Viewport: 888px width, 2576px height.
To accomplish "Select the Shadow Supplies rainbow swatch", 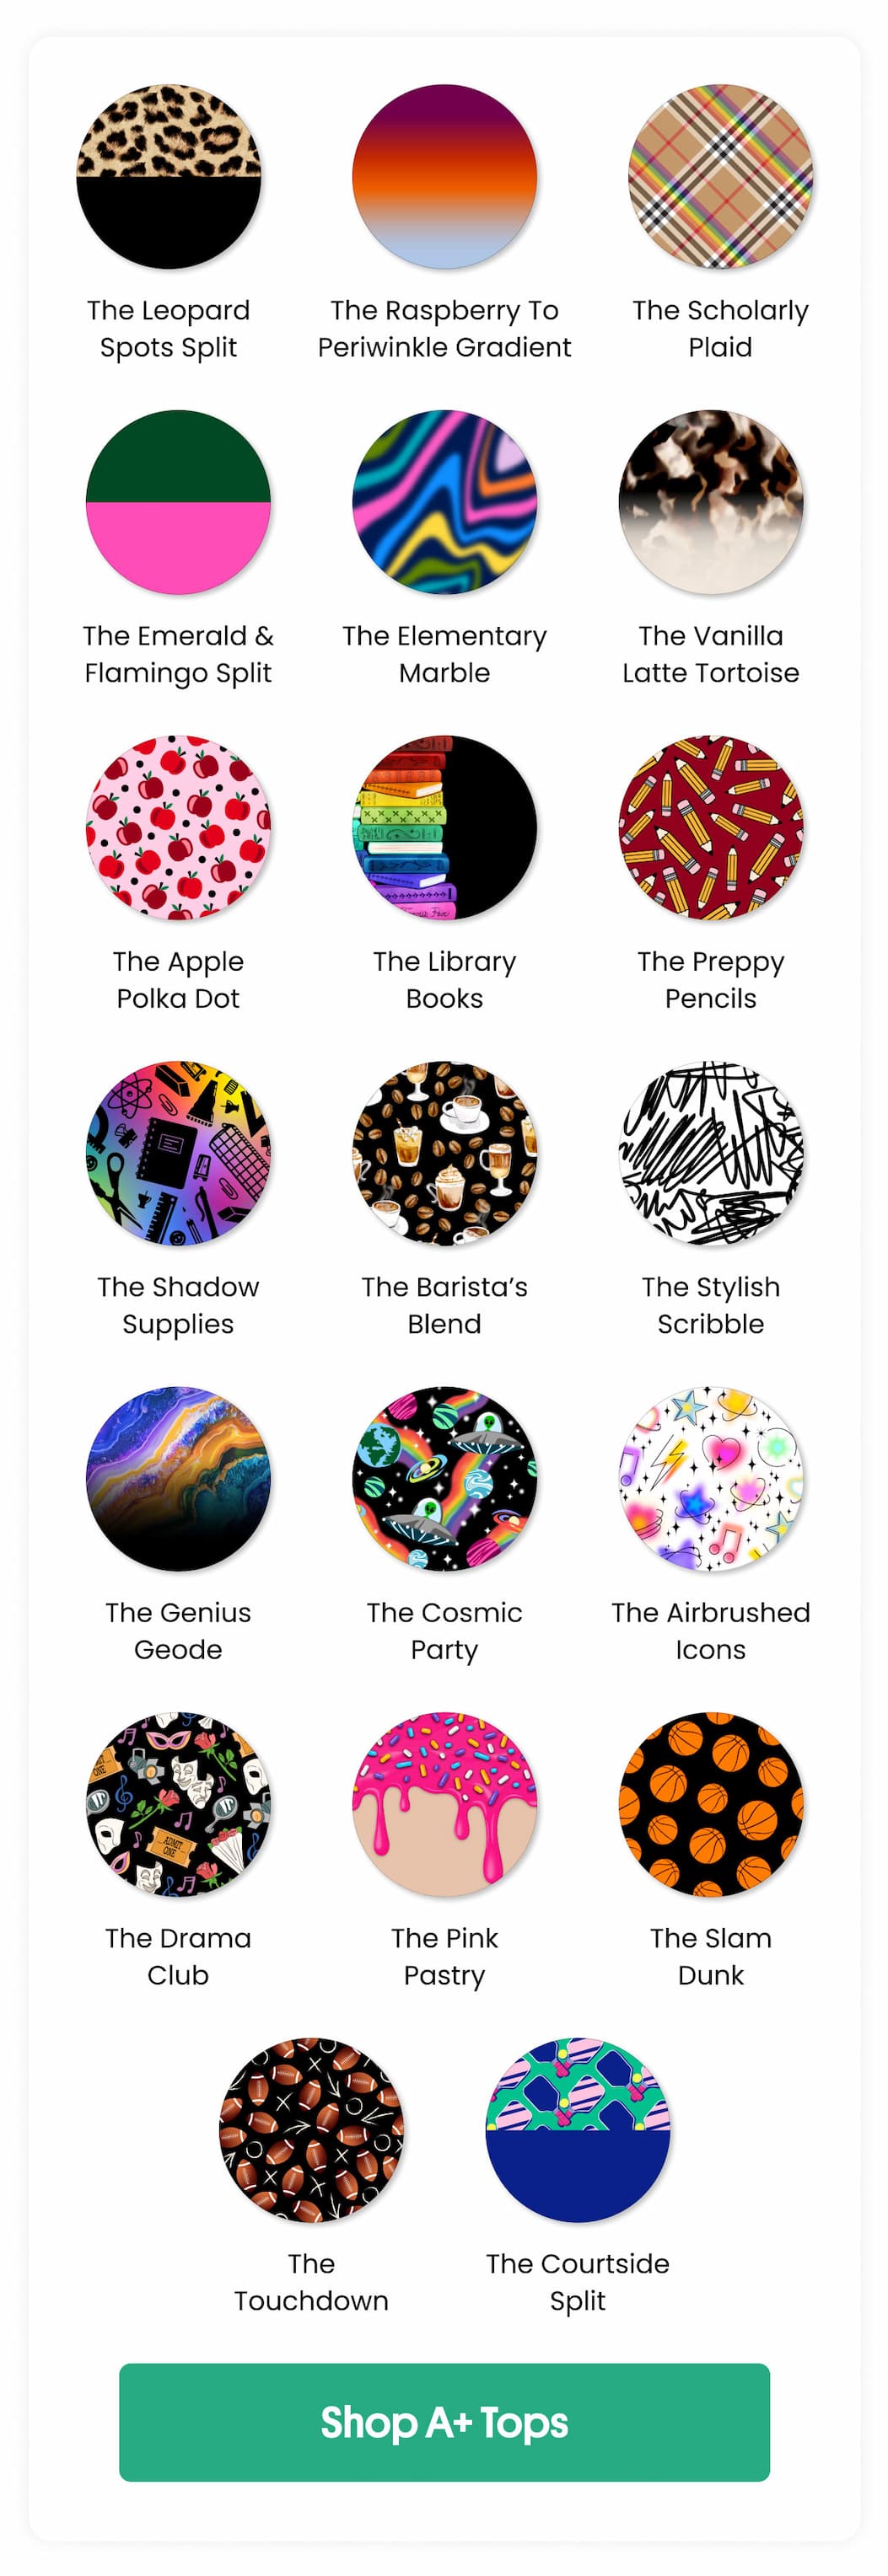I will point(178,1153).
